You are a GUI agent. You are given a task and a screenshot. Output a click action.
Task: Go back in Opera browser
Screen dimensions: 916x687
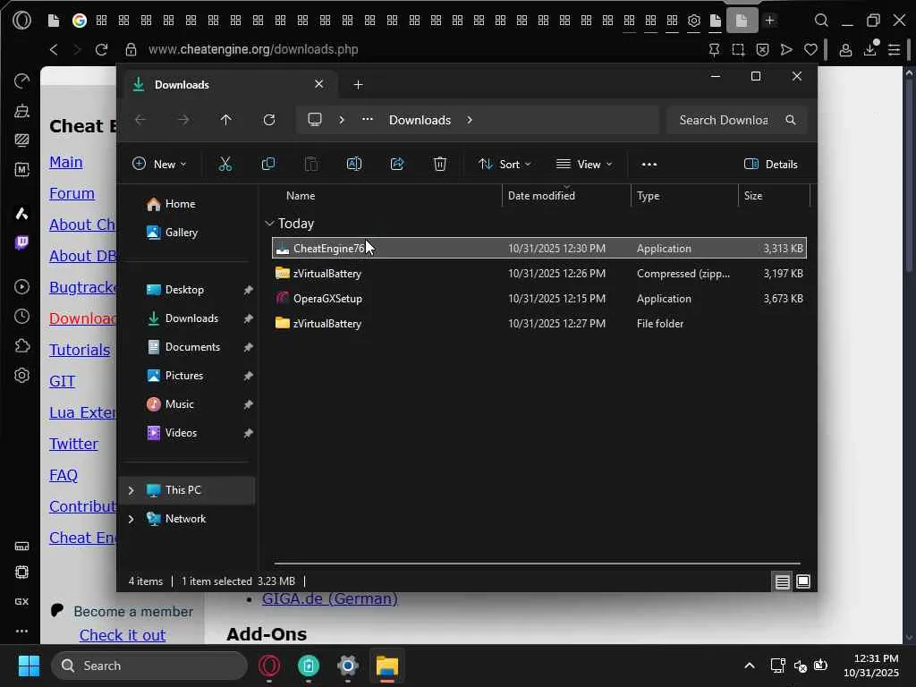coord(54,50)
